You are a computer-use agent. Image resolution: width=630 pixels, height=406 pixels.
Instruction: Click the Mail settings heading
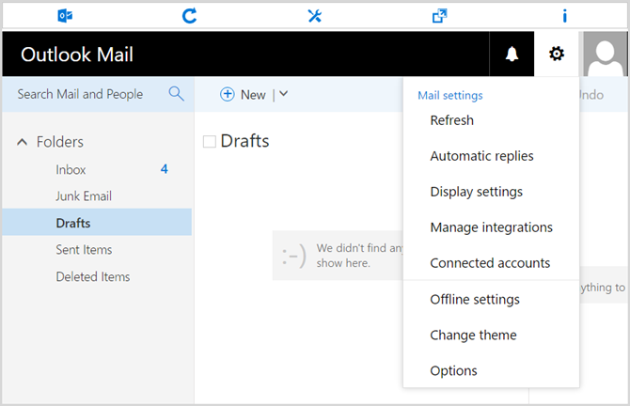pos(450,96)
